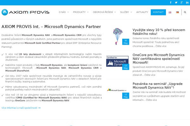This screenshot has width=190, height=126.
Task: Open the balloon-tree thumbnail image
Action: (117, 36)
